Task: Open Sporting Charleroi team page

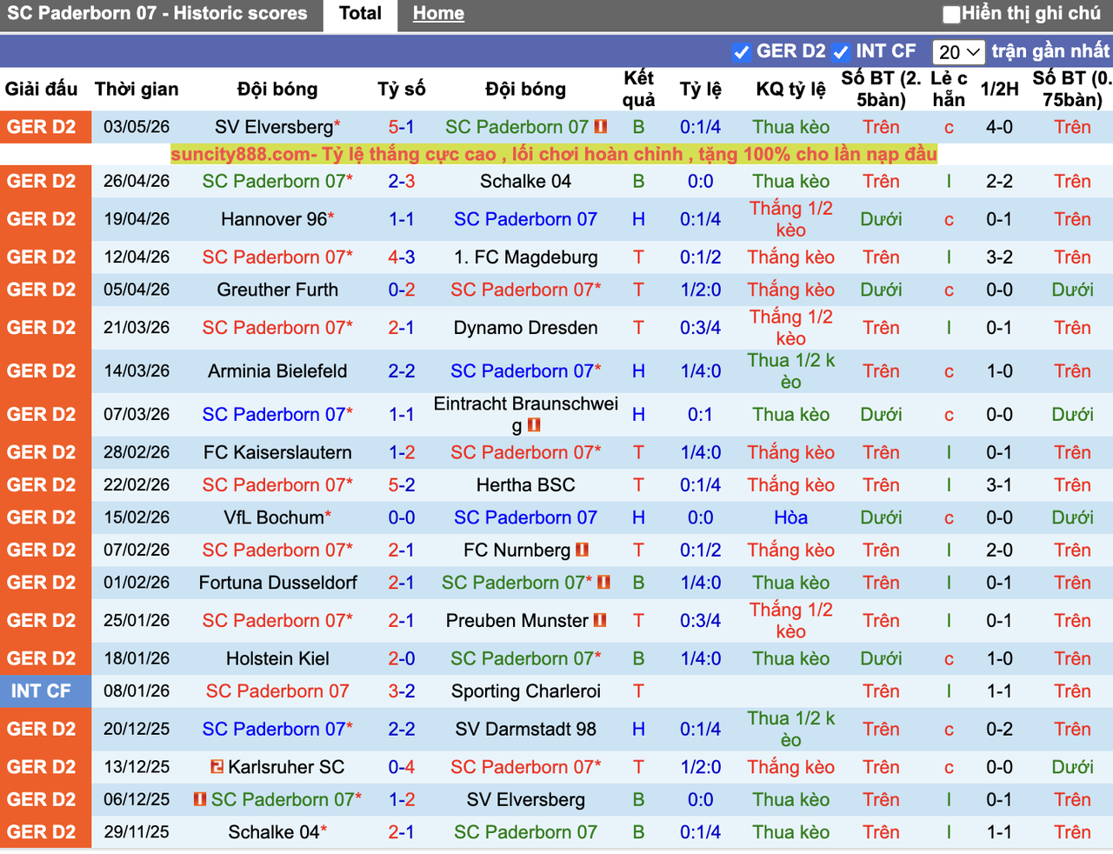Action: click(x=525, y=691)
